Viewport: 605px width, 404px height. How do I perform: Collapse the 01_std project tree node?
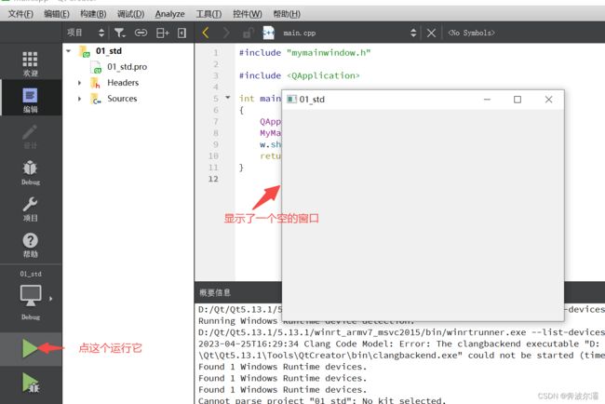pos(68,51)
